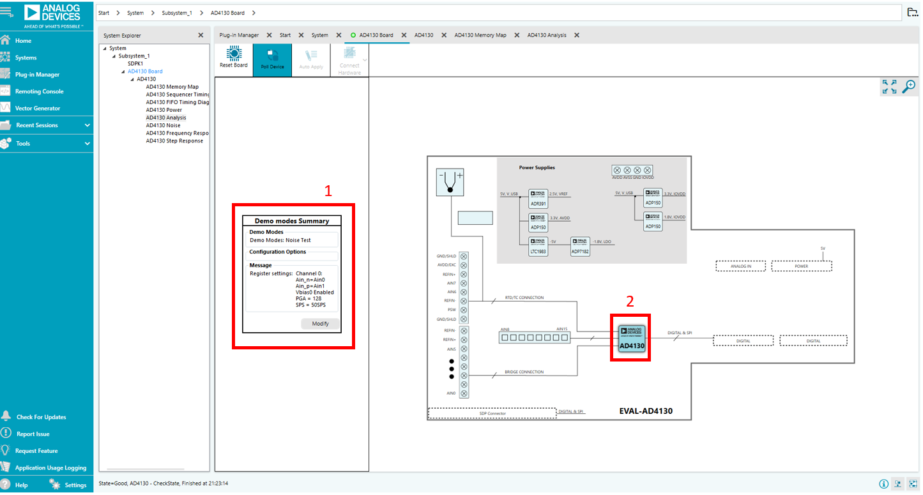This screenshot has height=495, width=923.
Task: Expand the chevron after AD4130 Board breadcrumb
Action: click(x=254, y=13)
